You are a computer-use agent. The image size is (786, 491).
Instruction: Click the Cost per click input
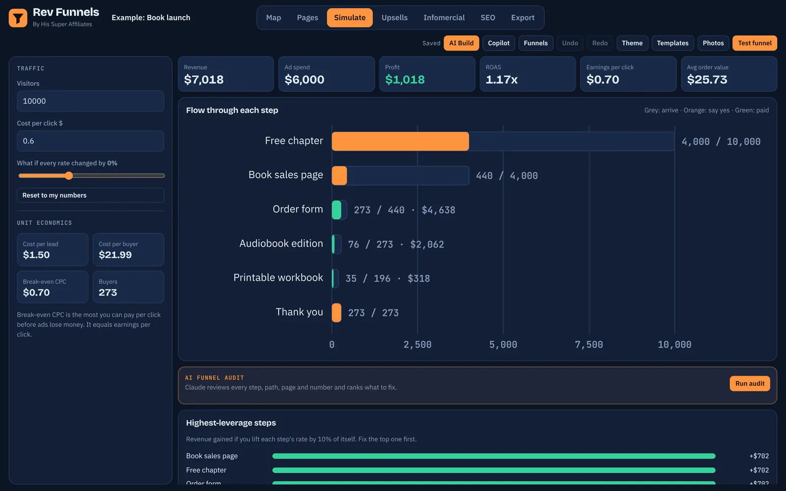point(90,141)
